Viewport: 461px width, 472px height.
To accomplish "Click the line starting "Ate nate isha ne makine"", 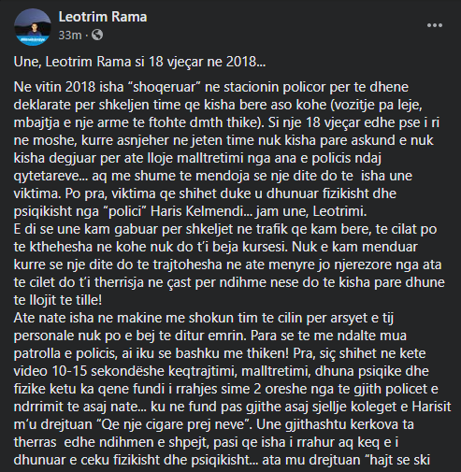I will click(204, 318).
